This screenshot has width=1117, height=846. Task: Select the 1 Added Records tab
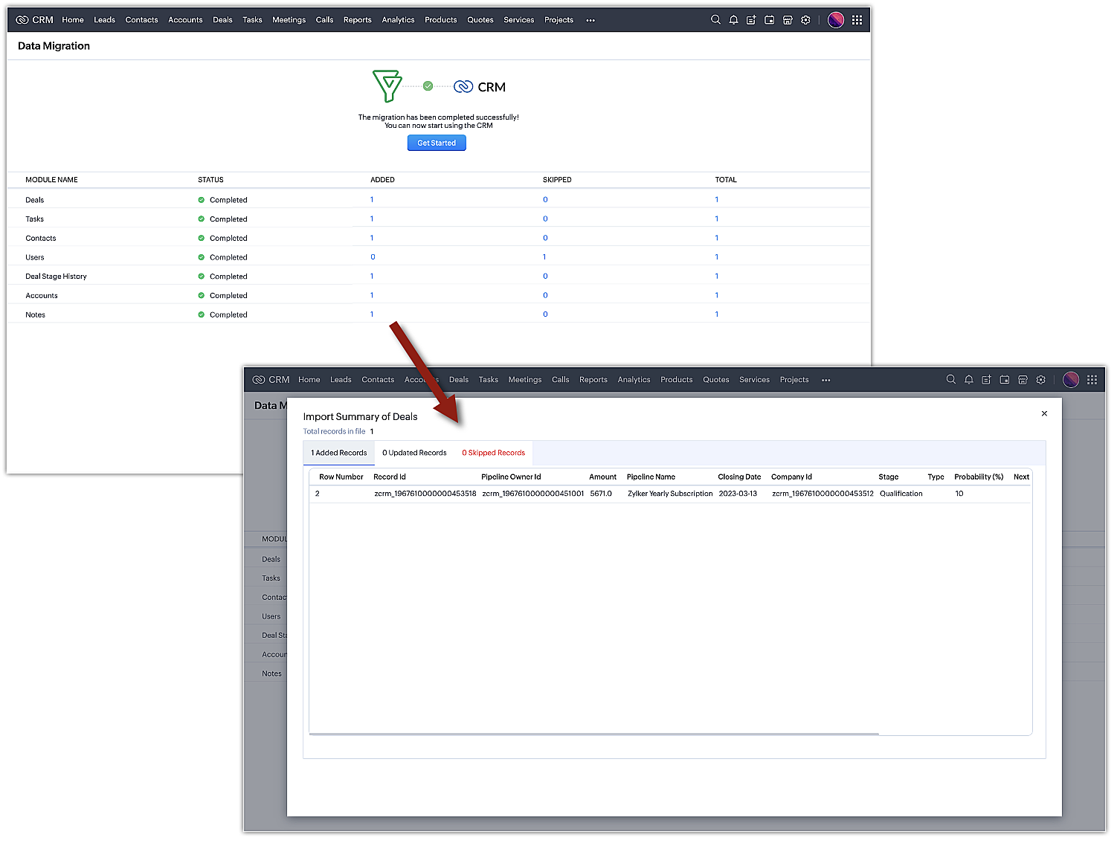click(x=339, y=453)
